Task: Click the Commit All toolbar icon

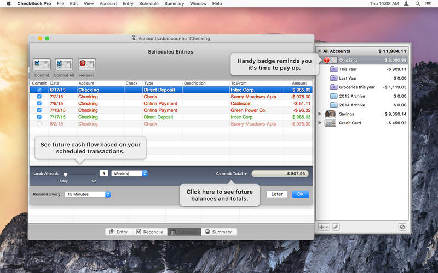Action: [64, 65]
